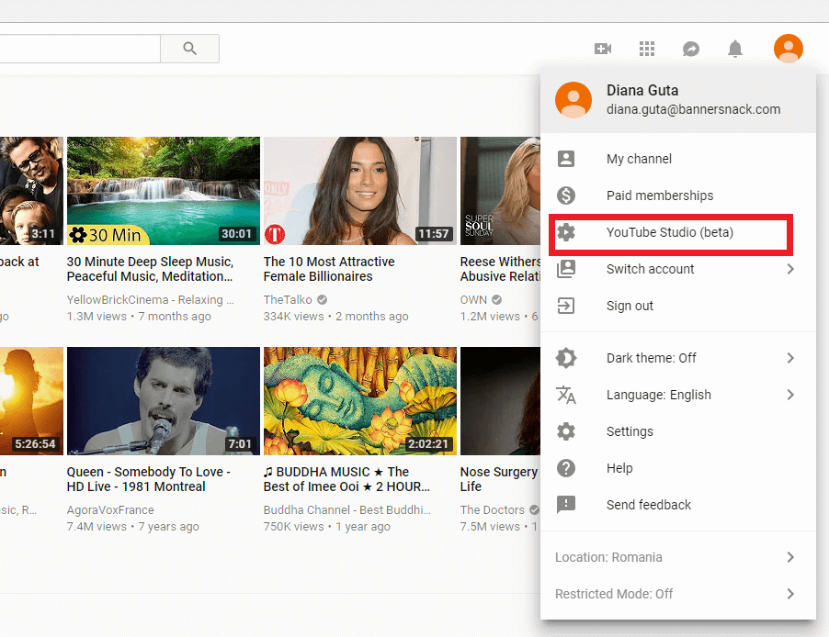Play waterfall 30:01 video thumbnail

click(164, 191)
